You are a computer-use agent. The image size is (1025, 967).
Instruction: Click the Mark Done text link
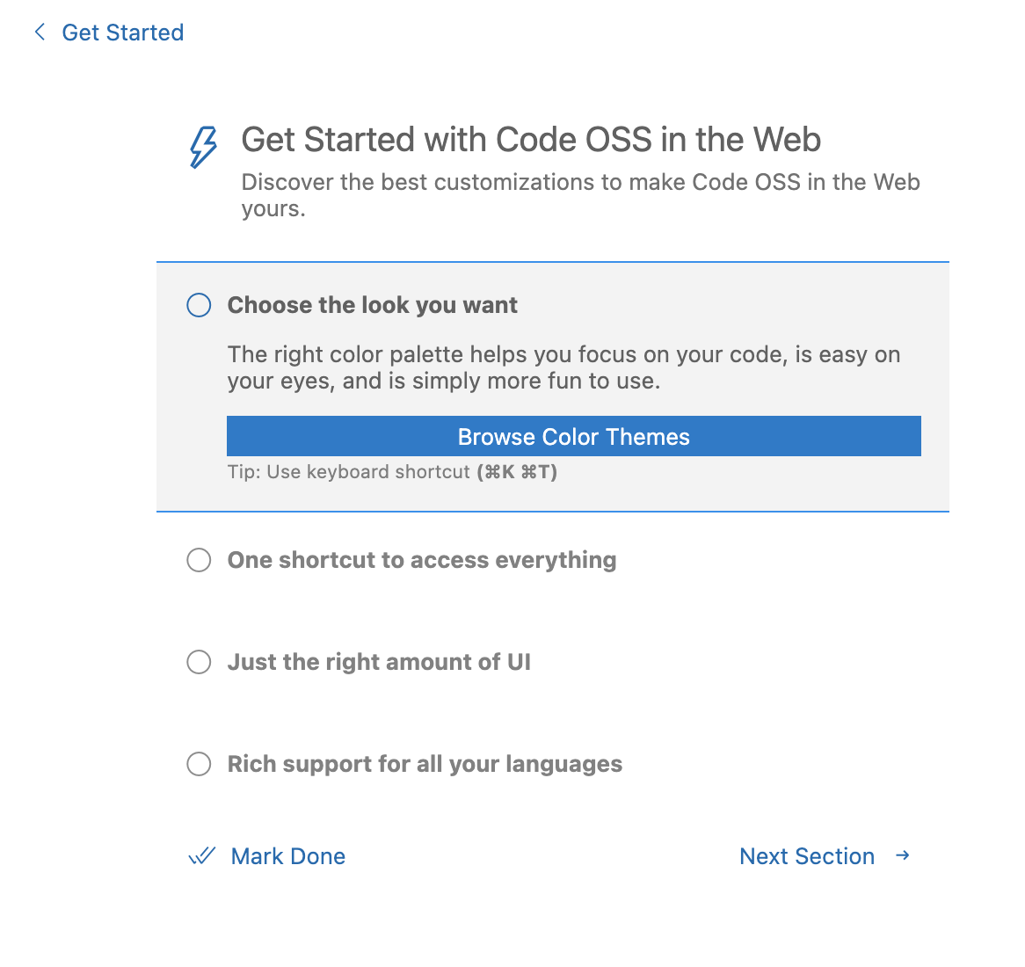287,856
